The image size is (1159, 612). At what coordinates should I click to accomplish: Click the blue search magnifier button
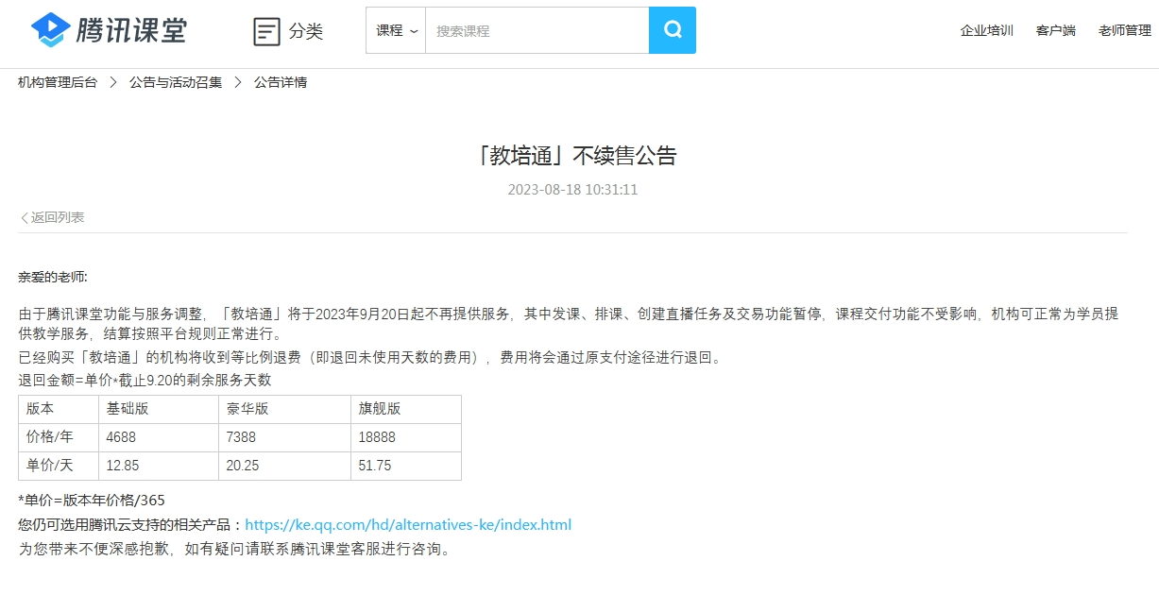pos(673,30)
